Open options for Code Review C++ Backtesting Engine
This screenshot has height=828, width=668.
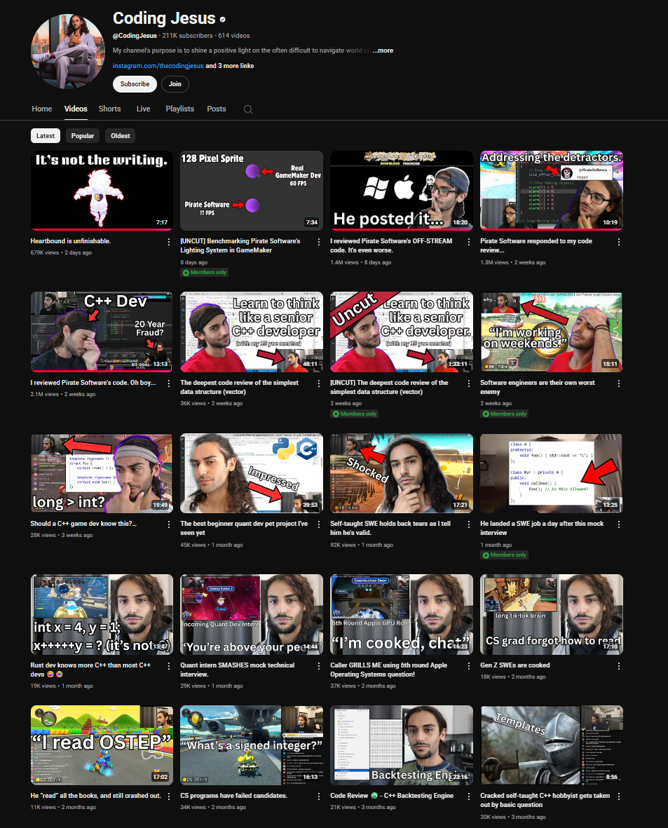469,796
